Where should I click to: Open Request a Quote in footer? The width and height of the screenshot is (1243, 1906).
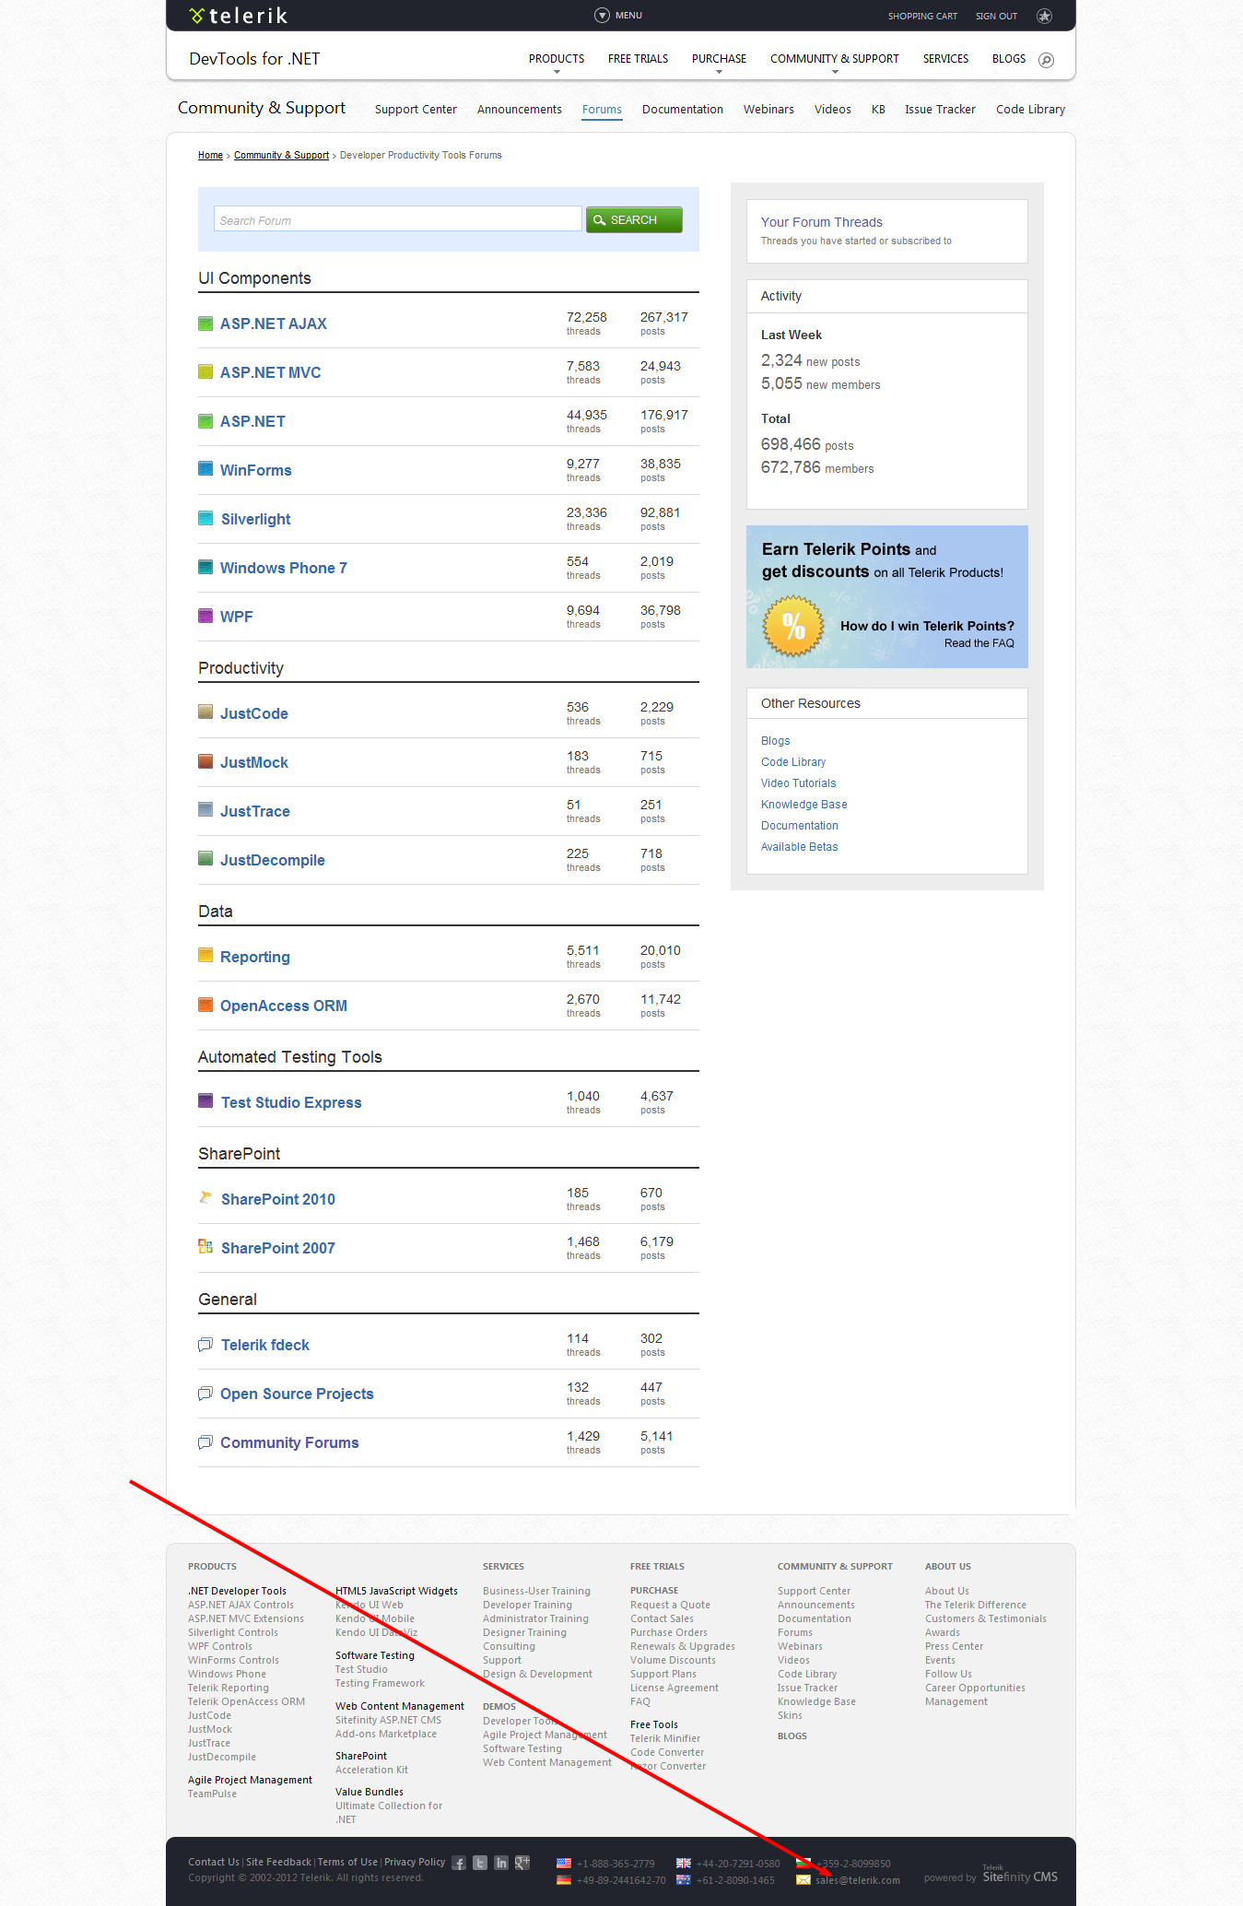[x=670, y=1605]
